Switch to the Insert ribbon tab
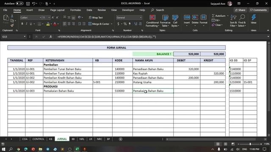Viewport: 271px width, 152px height. (x=29, y=10)
